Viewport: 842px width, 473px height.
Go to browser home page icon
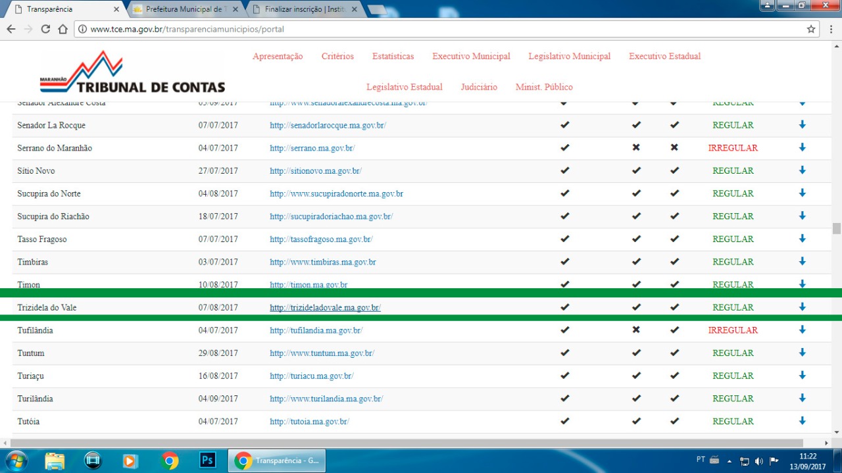[62, 29]
